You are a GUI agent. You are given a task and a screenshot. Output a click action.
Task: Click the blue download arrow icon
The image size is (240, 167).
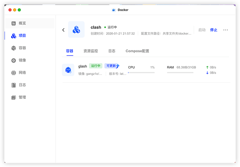(207, 73)
